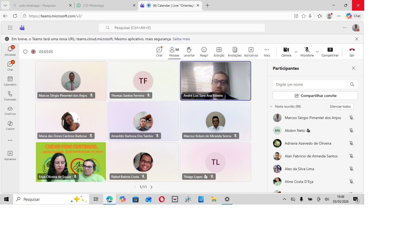Raise hand with the Levantar icon
The image size is (417, 237).
(x=189, y=52)
